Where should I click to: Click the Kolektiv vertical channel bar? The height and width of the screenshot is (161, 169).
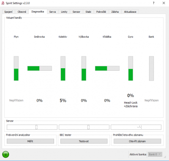[63, 69]
